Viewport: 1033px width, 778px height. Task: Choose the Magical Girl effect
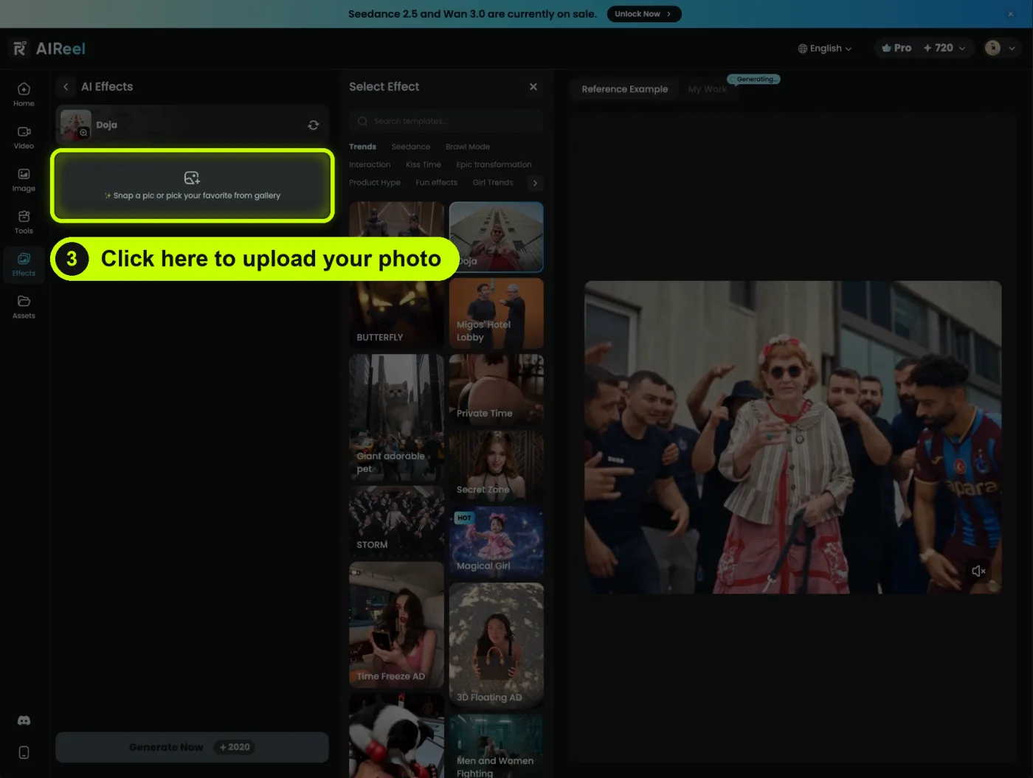[497, 541]
